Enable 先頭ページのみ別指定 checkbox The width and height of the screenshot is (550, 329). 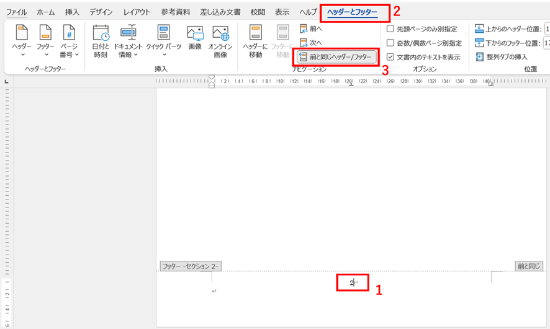click(390, 29)
